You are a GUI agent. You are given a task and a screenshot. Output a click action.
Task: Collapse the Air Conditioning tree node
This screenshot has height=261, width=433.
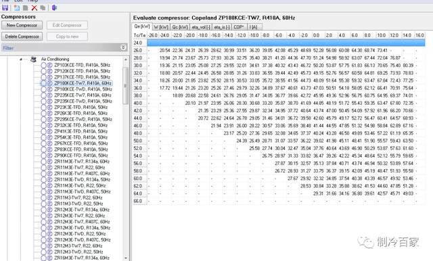[21, 60]
